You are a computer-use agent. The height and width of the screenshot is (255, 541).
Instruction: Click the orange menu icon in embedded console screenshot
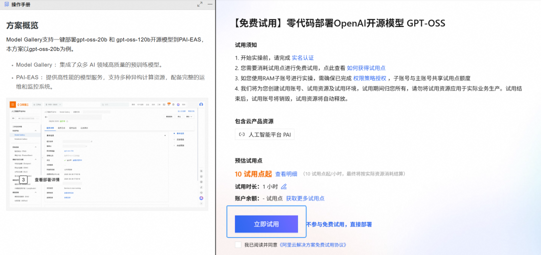(x=12, y=104)
